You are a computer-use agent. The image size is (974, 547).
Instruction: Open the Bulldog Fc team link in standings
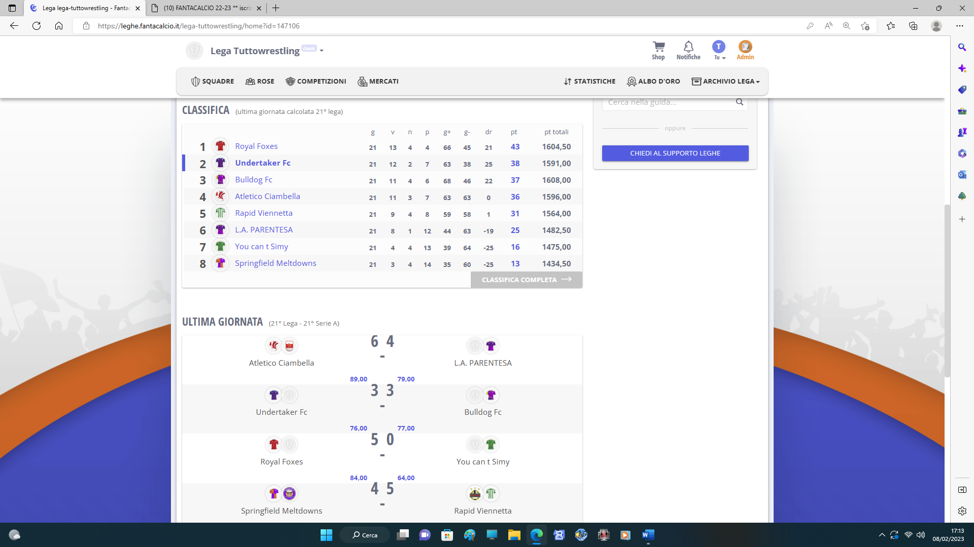[254, 180]
